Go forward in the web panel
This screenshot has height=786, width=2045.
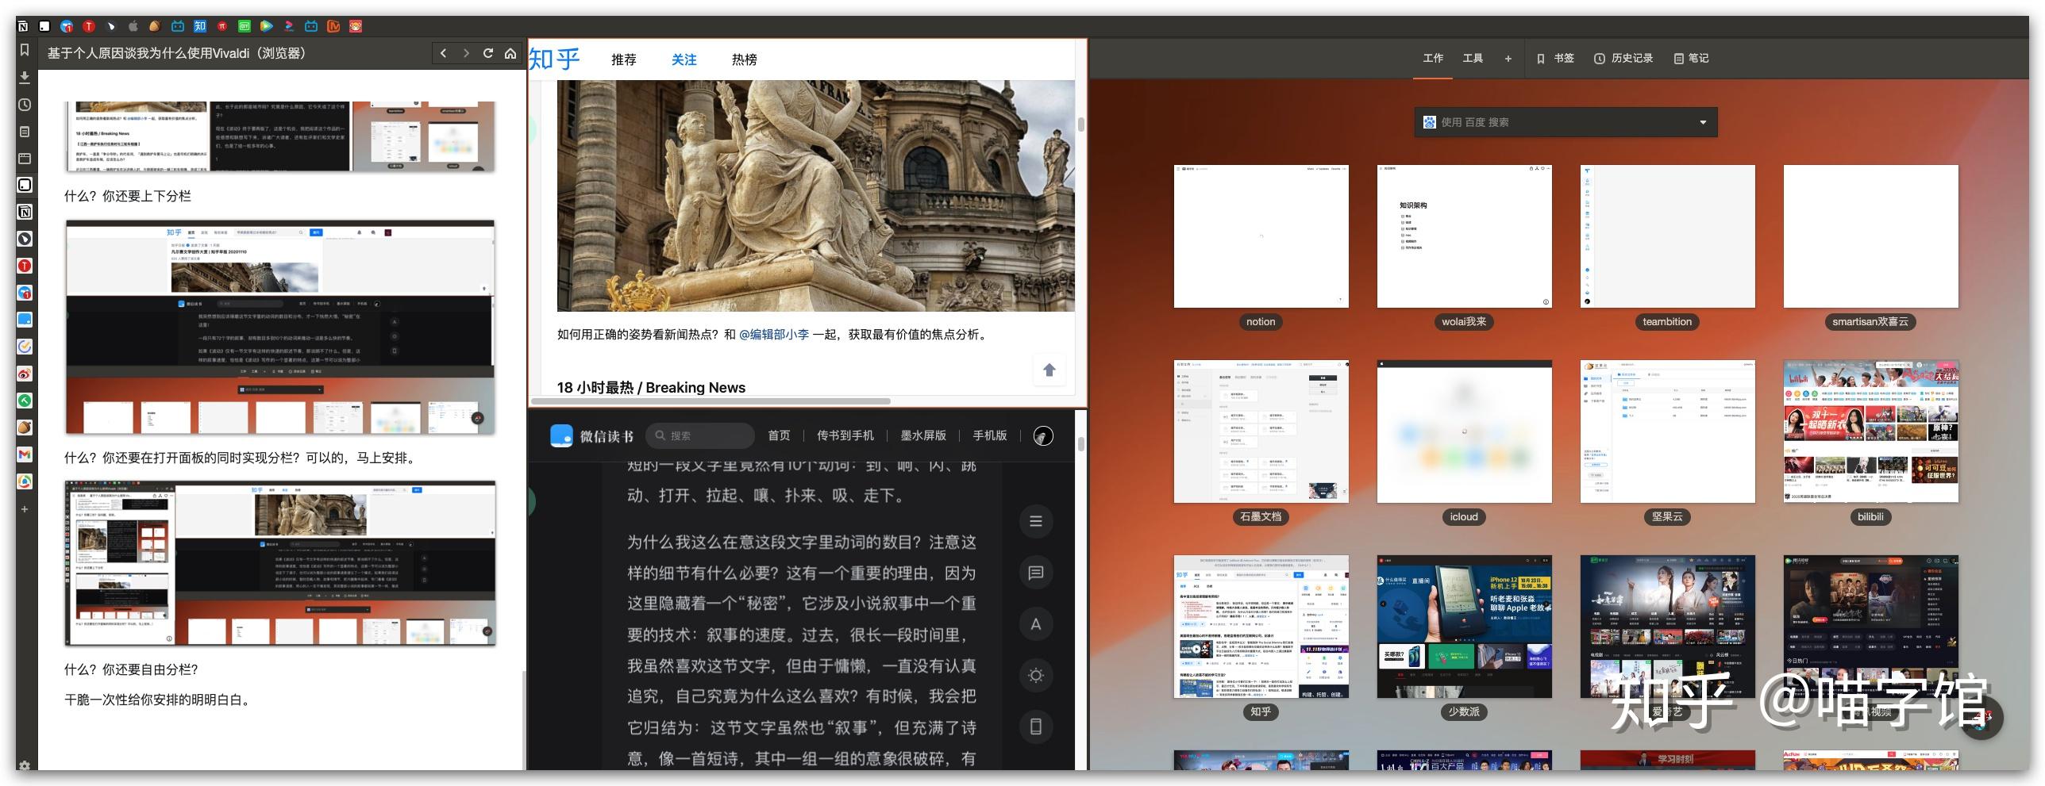coord(466,53)
